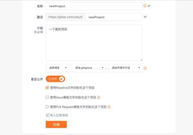Click the green checkmark next to the path field
Viewport: 193px width, 135px height.
coord(145,17)
